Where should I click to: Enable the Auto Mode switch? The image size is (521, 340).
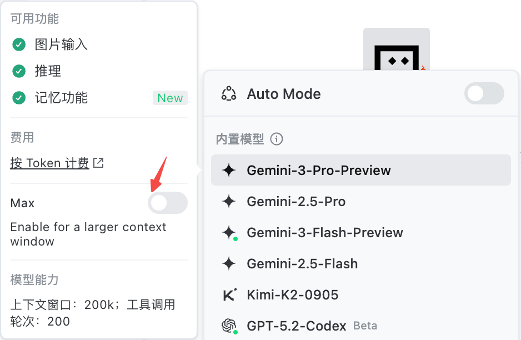click(x=484, y=94)
